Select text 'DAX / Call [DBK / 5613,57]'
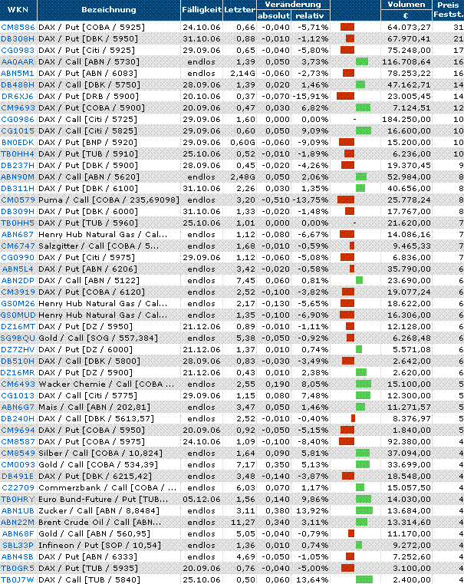464x584 pixels. pyautogui.click(x=96, y=419)
